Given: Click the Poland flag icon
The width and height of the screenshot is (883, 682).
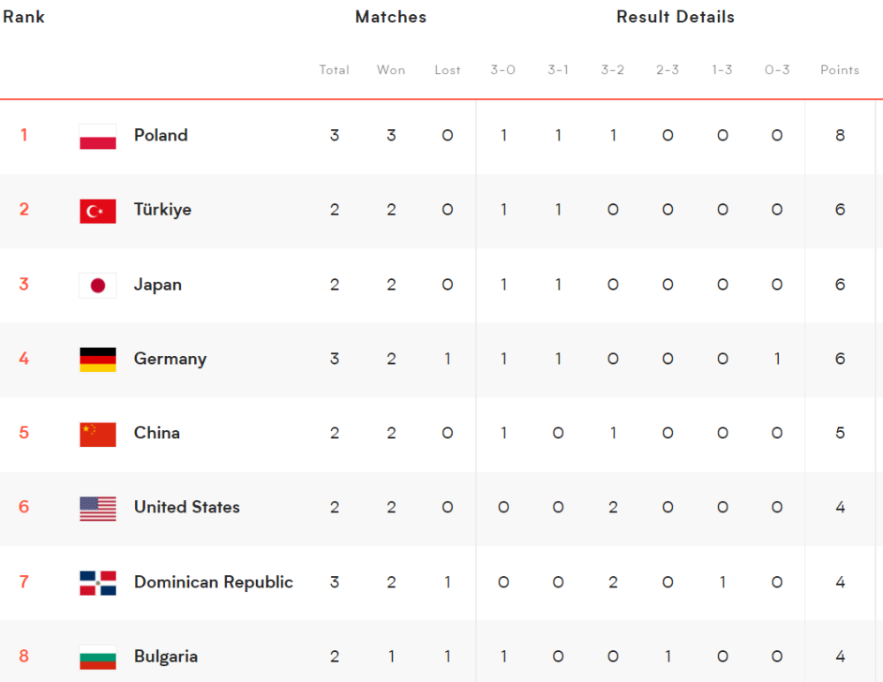Looking at the screenshot, I should tap(97, 136).
